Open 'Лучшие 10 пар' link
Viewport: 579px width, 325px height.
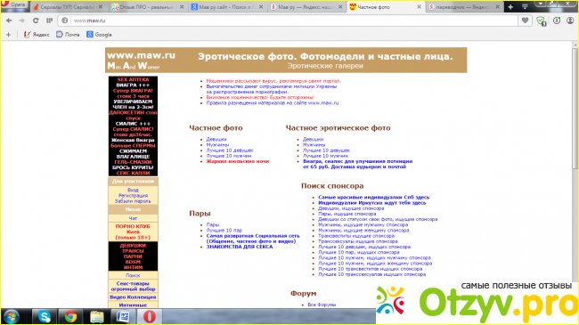[224, 230]
